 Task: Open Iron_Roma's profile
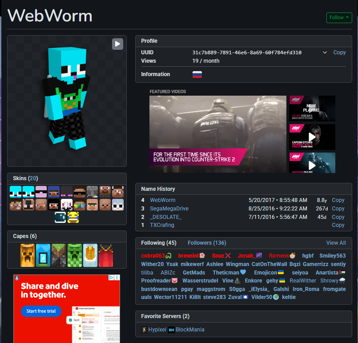306,289
